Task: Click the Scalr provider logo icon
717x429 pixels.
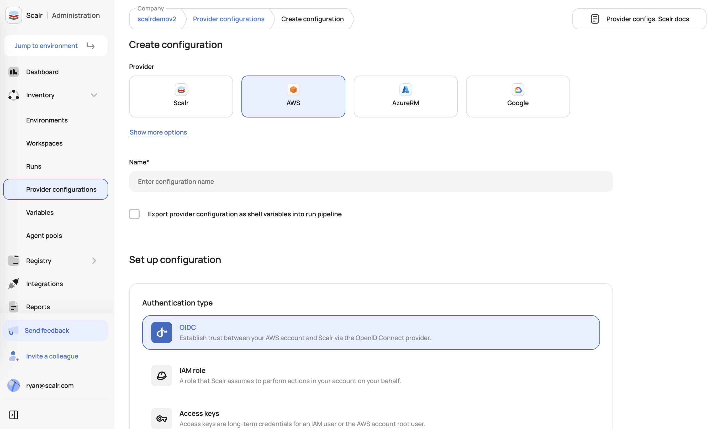Action: click(x=181, y=90)
